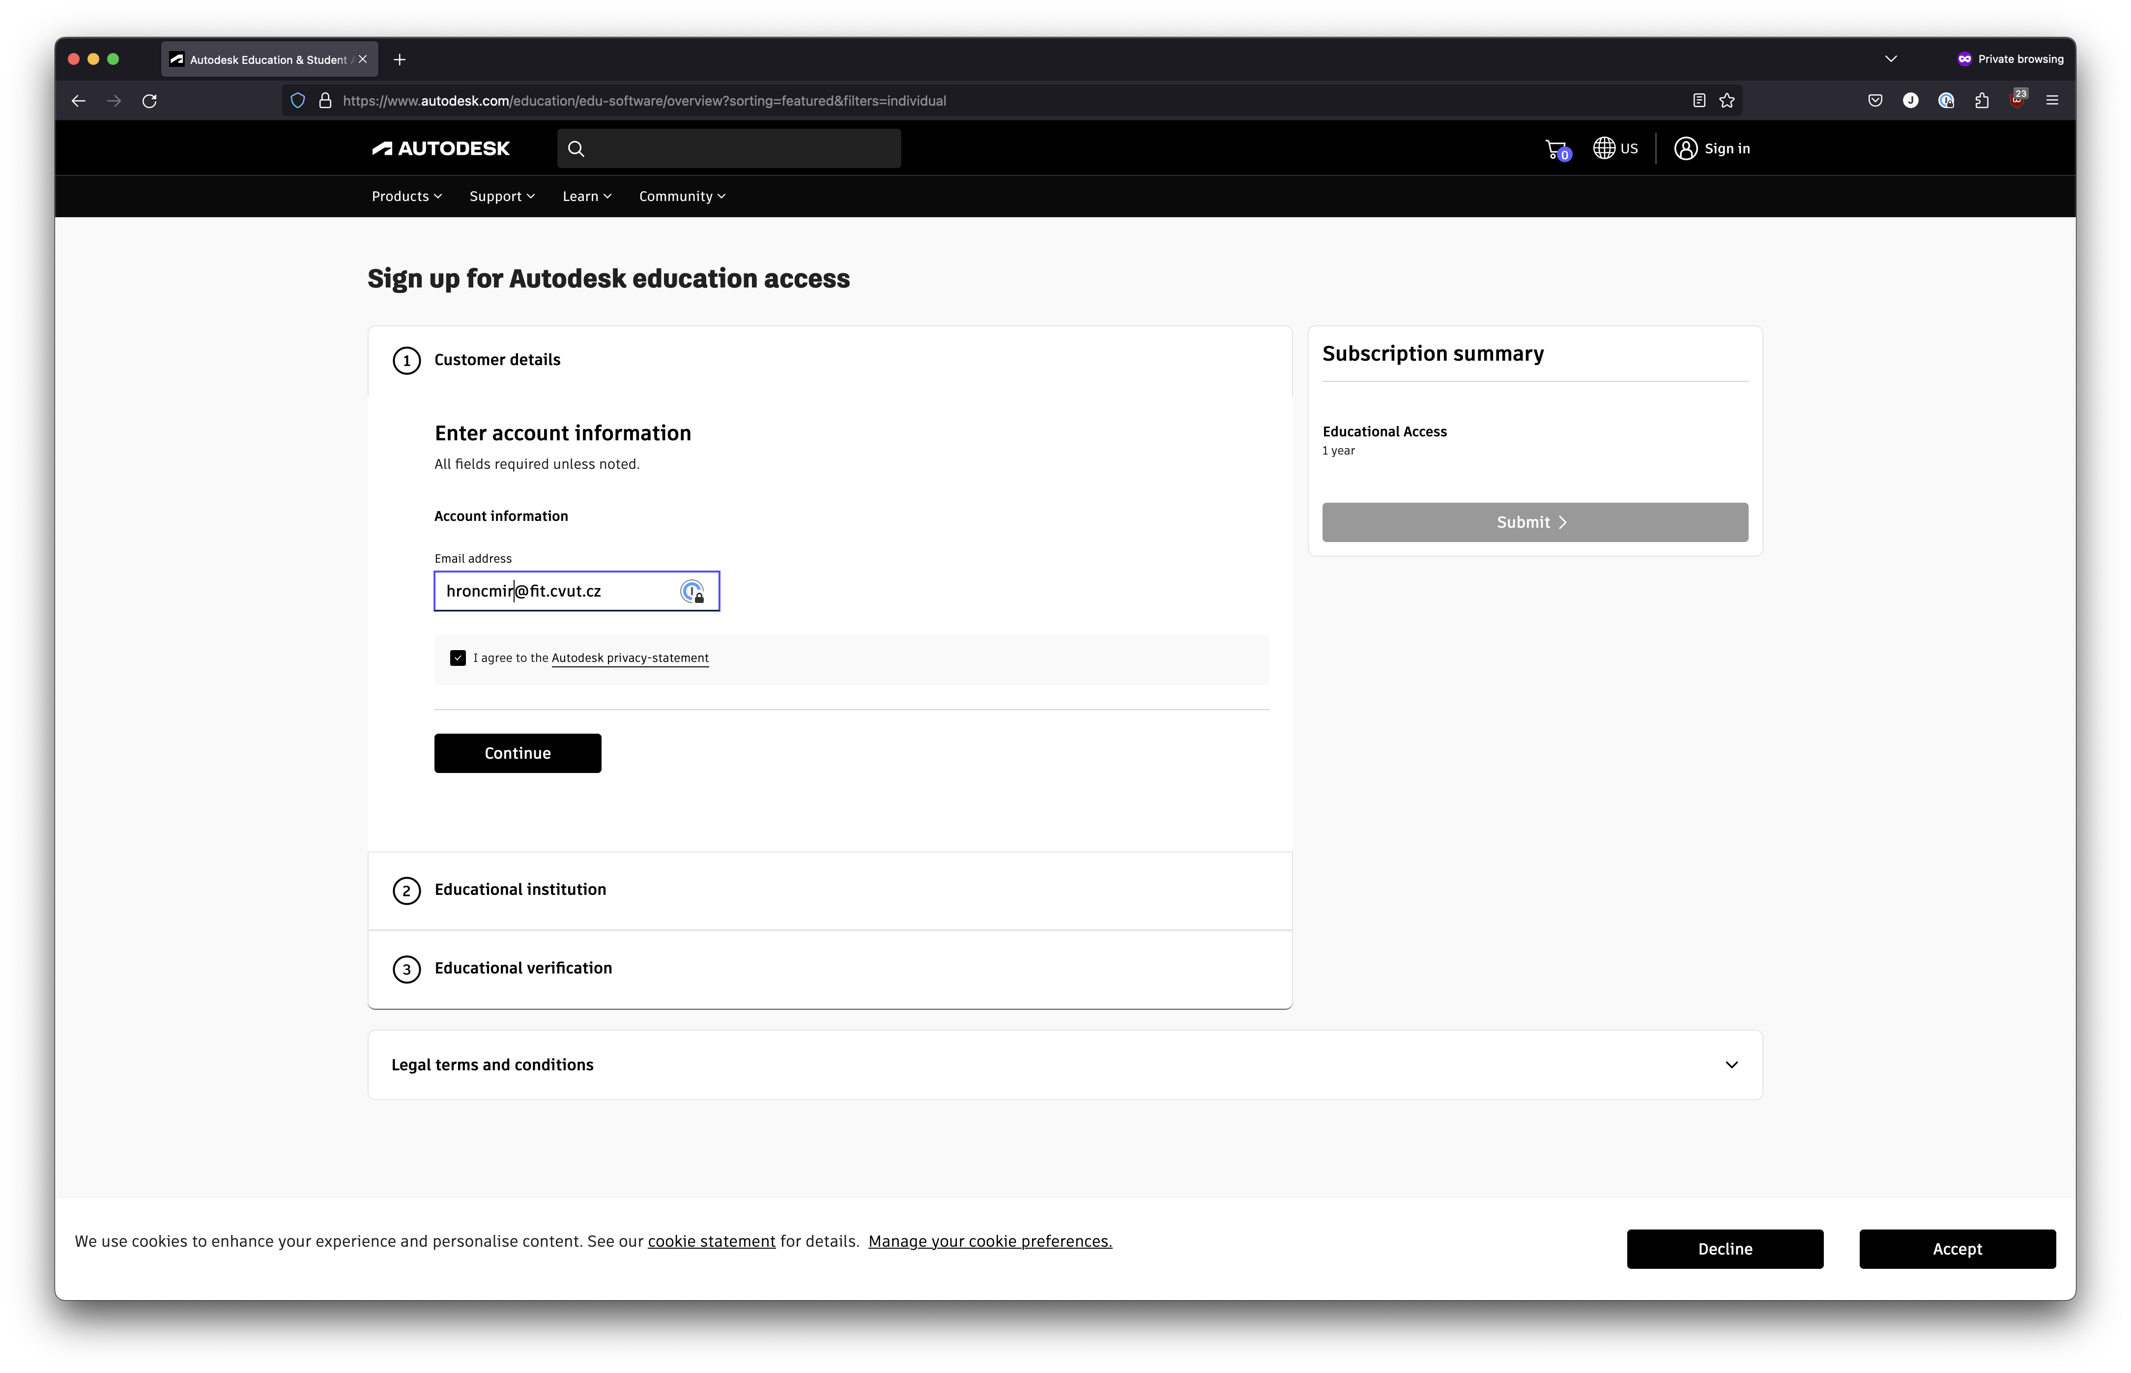Screen dimensions: 2131x1373
Task: Uncheck the privacy-statement agreement checkbox
Action: (458, 658)
